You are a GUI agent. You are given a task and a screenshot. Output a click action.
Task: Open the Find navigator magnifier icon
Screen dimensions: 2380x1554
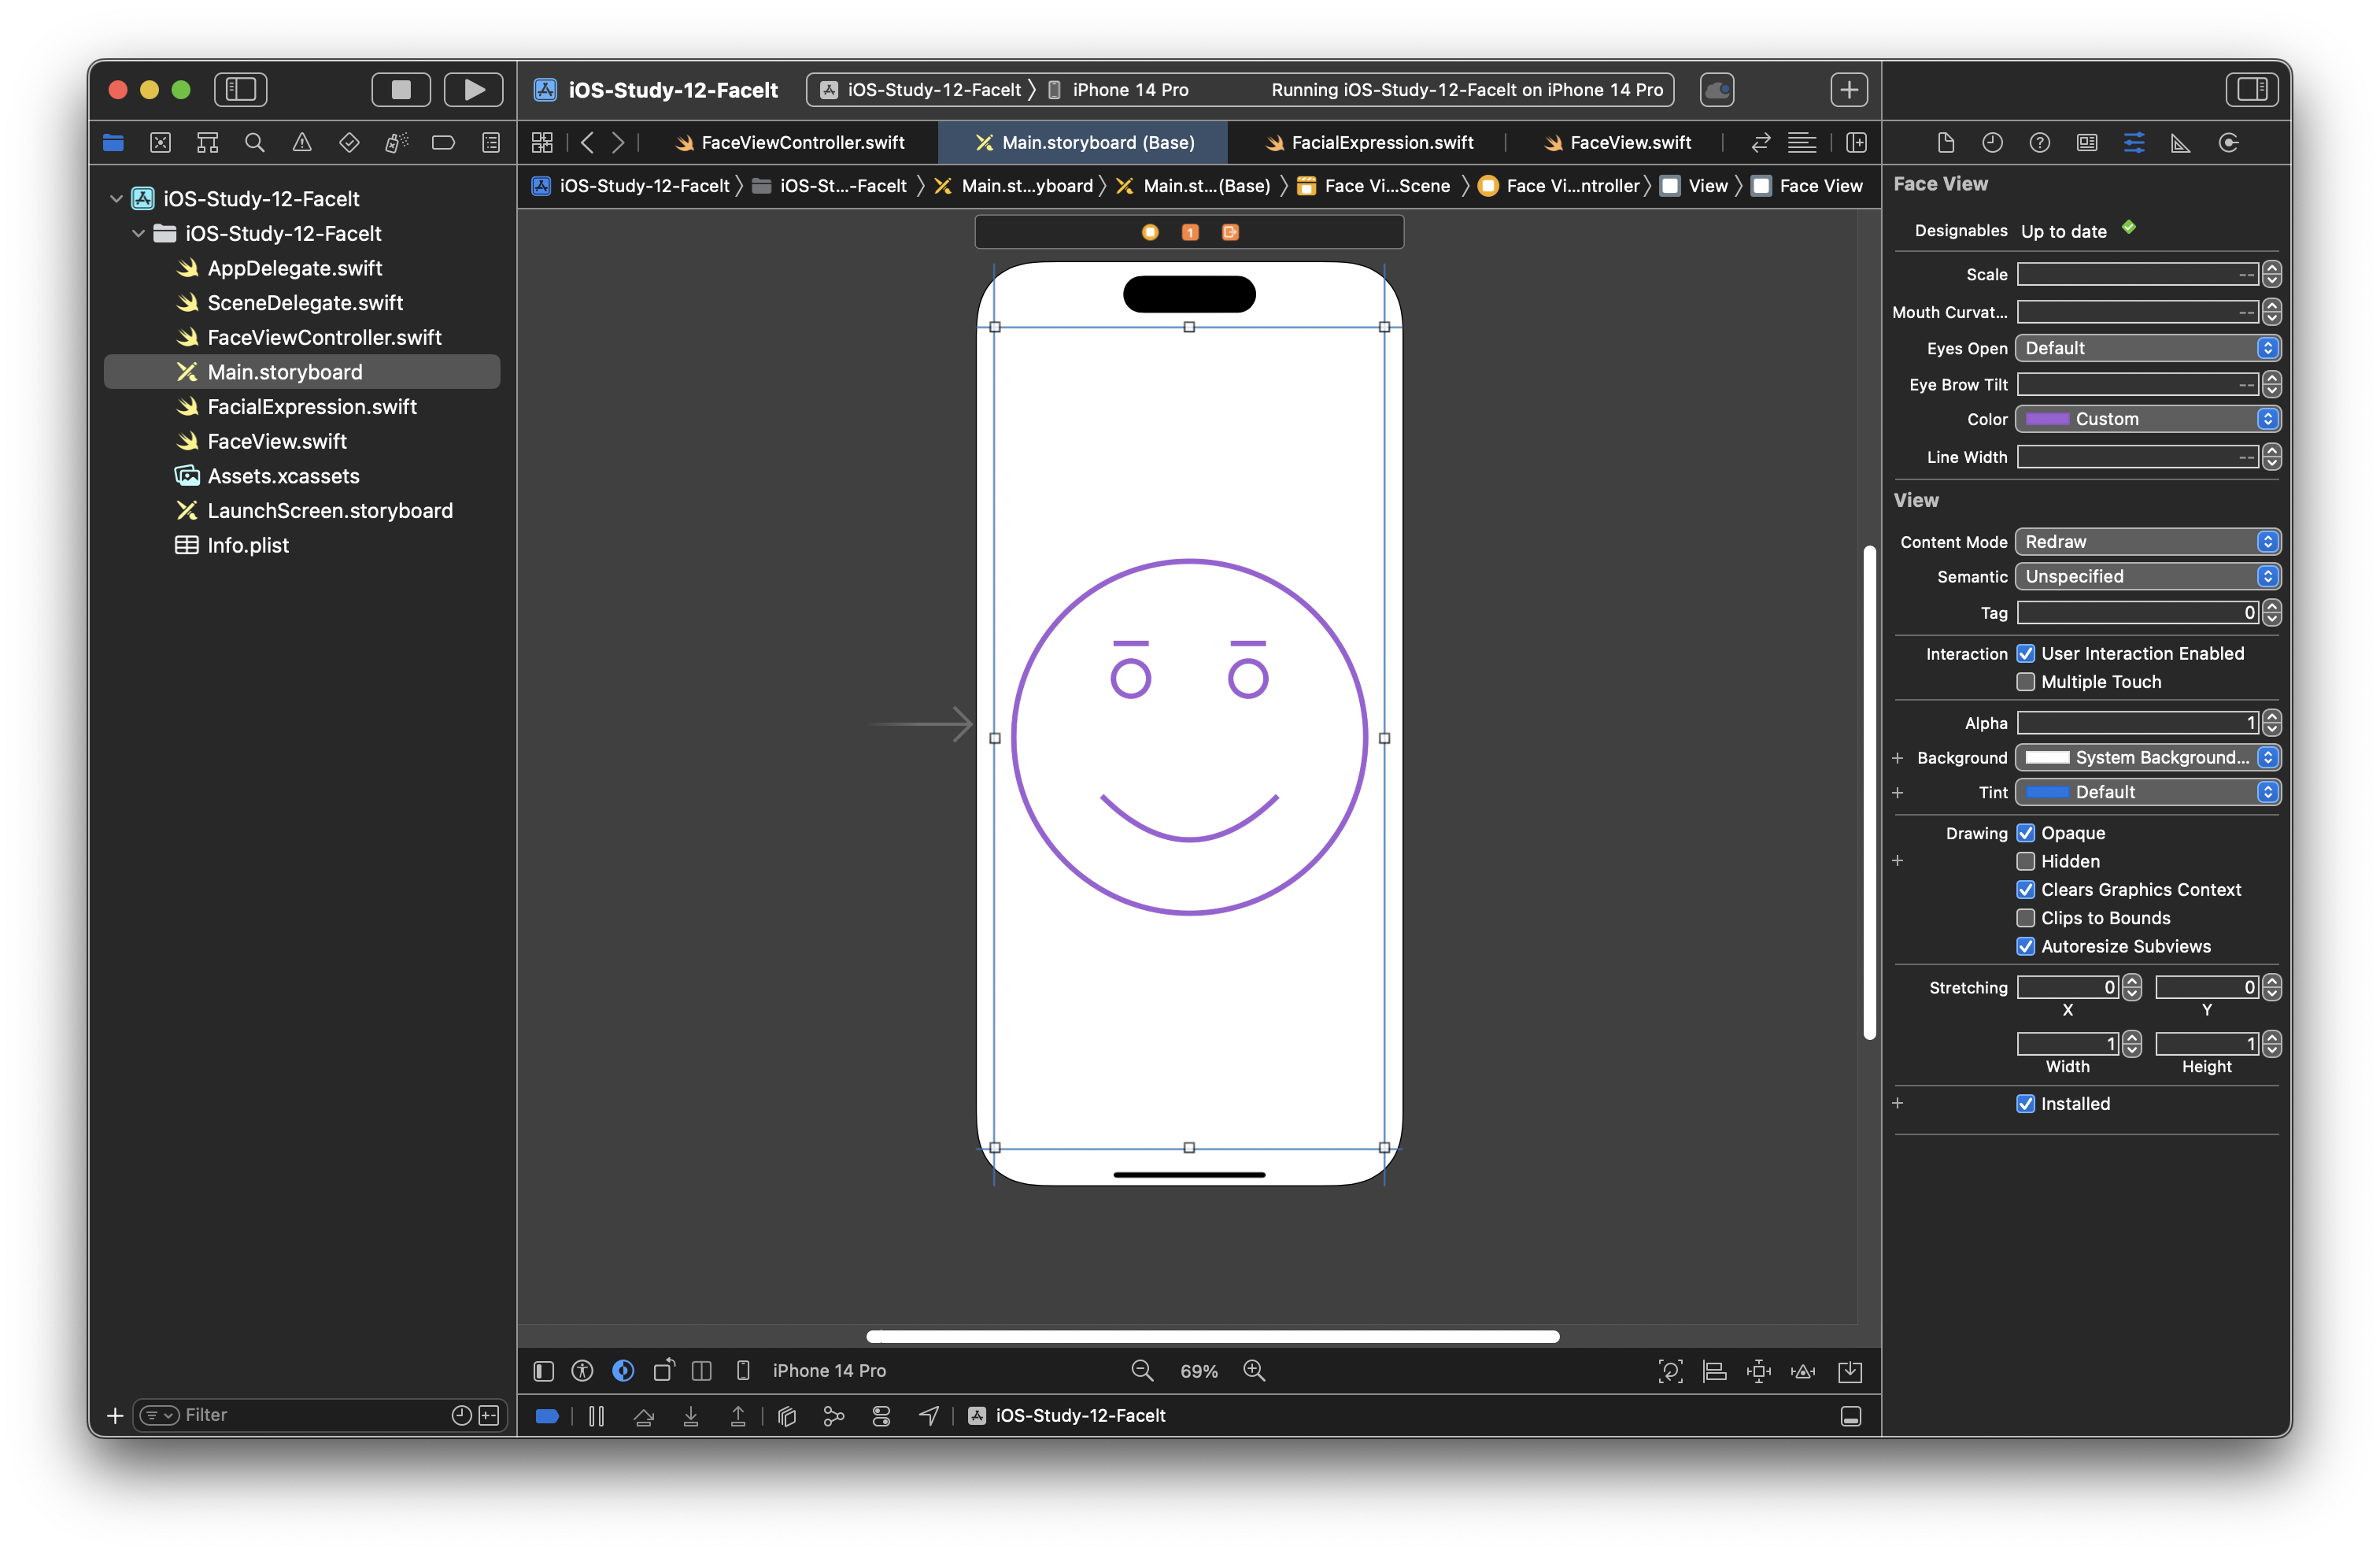pos(254,143)
